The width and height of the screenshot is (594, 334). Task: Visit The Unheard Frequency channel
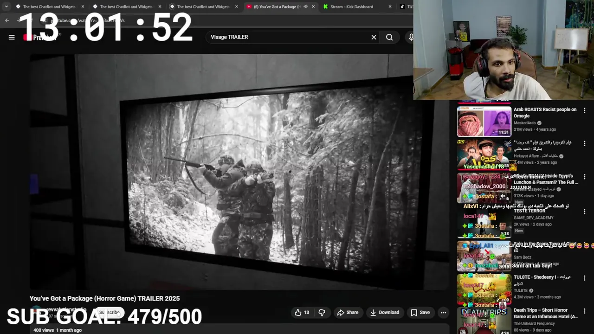click(x=534, y=323)
